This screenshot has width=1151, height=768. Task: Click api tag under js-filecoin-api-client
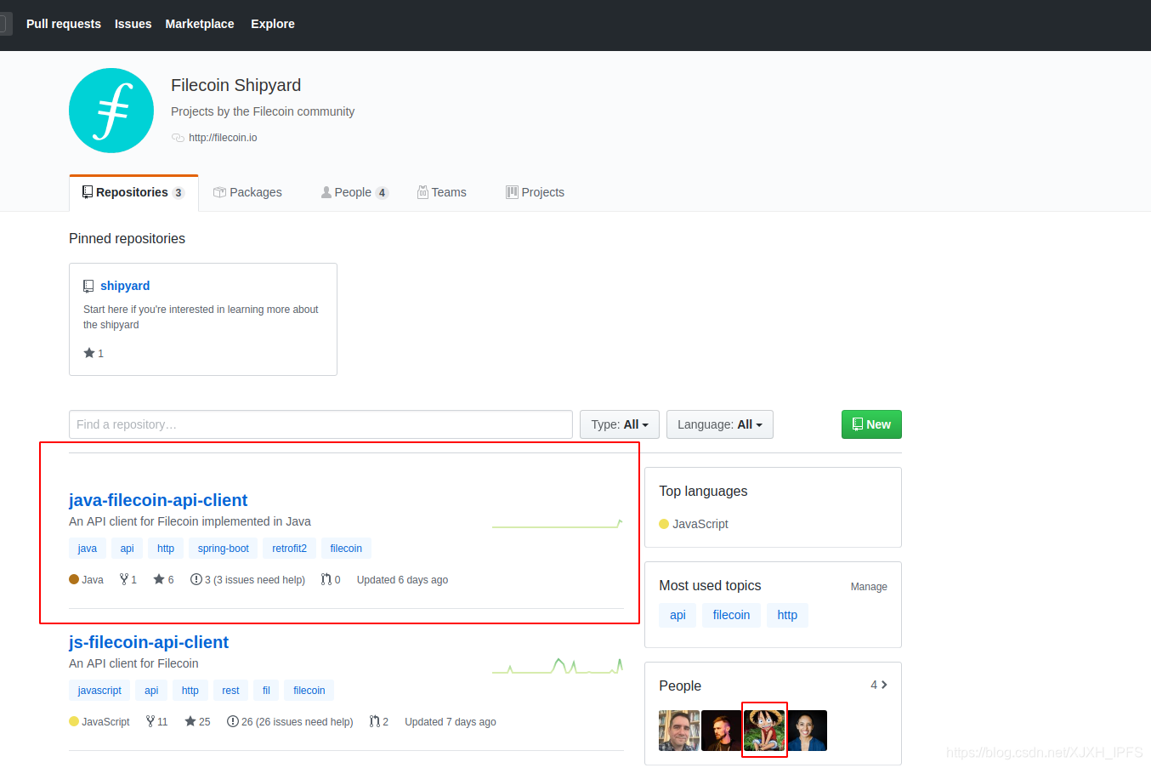[x=151, y=691]
